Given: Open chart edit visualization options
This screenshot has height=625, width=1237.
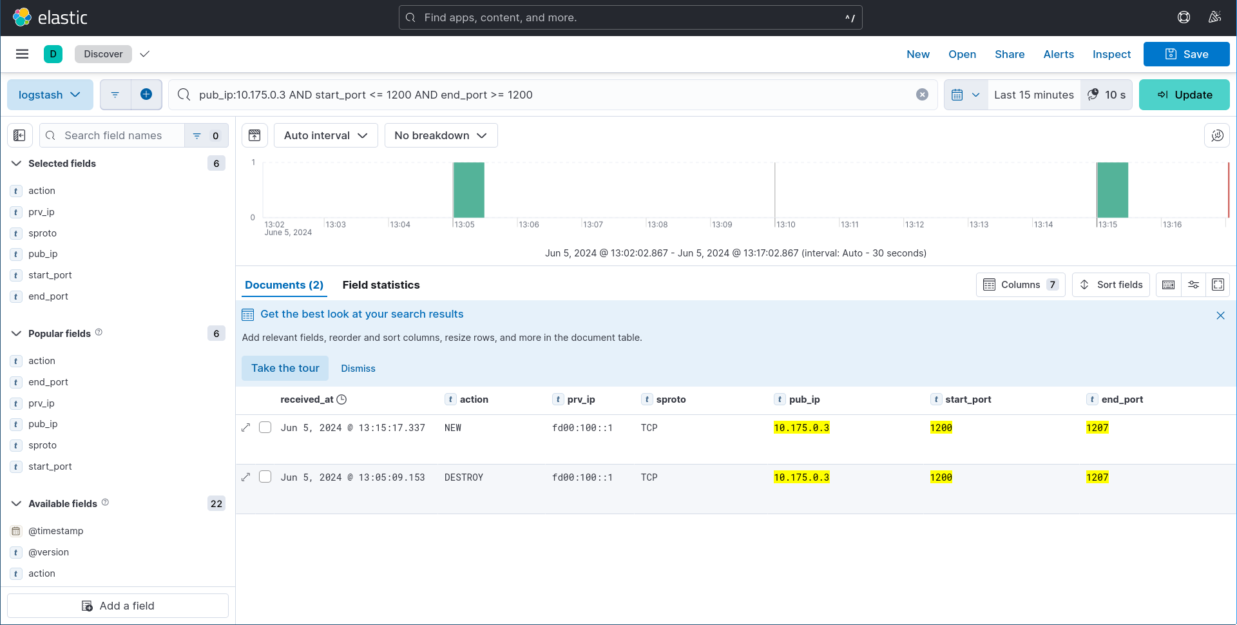Looking at the screenshot, I should (x=1217, y=135).
